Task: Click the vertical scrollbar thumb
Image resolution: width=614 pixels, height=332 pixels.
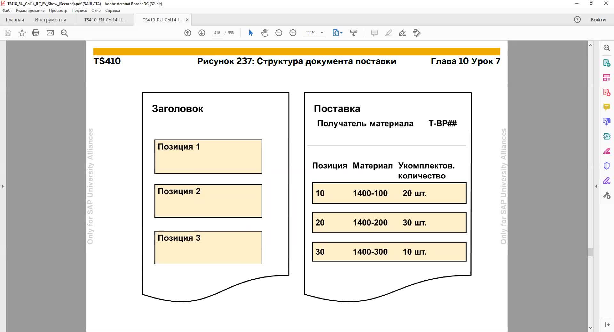Action: click(590, 252)
